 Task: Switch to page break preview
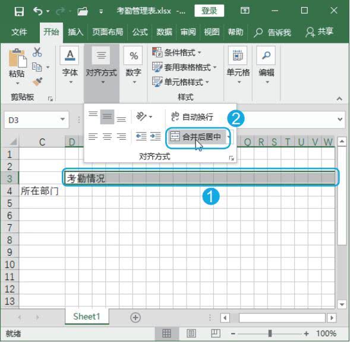coord(215,333)
